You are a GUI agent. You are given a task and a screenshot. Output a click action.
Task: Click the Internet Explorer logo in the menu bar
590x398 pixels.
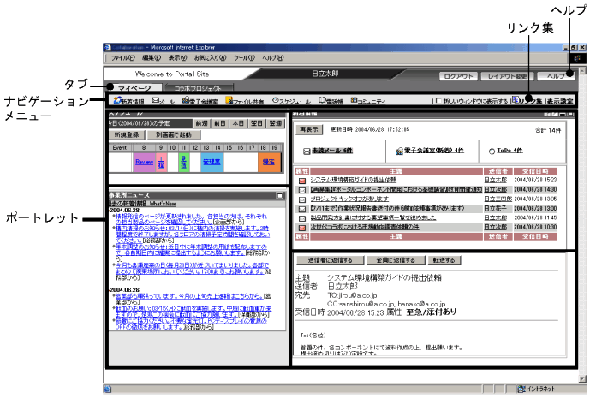577,58
